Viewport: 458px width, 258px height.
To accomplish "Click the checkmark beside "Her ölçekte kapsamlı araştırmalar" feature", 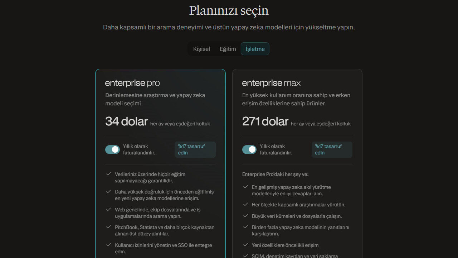I will (x=245, y=205).
